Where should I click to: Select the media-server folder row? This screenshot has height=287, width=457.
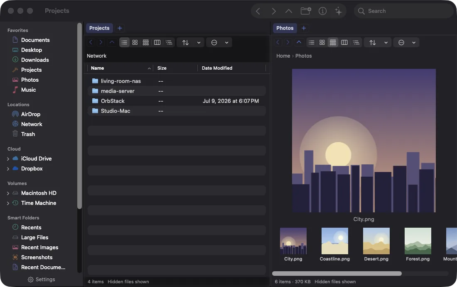177,91
